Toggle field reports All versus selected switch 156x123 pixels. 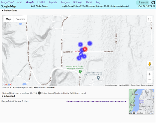coord(40,93)
